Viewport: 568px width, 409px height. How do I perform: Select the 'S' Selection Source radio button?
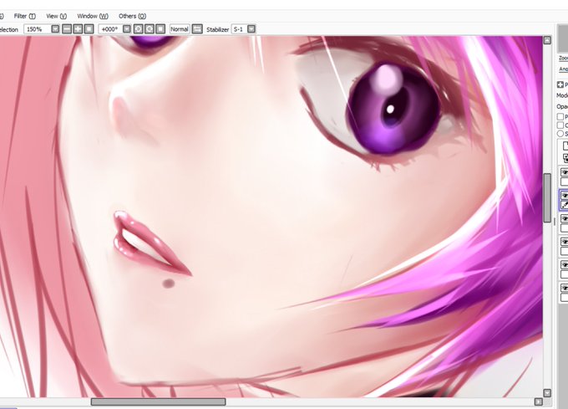click(x=560, y=134)
